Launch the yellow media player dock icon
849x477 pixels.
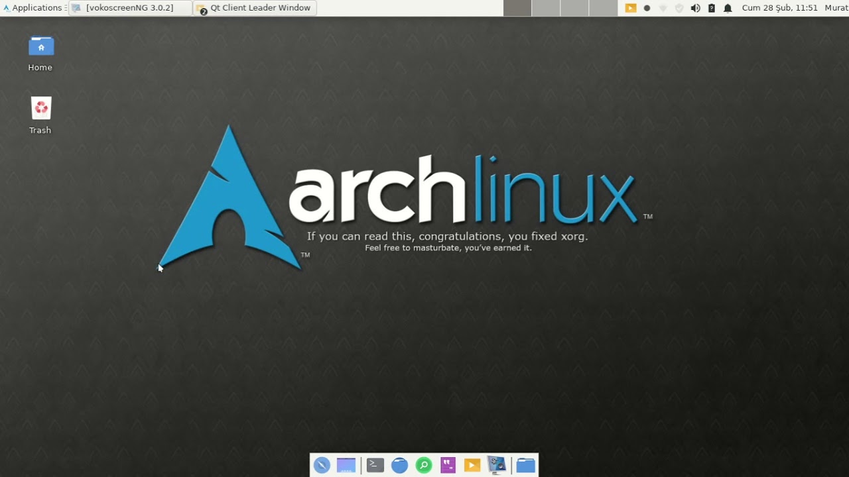[472, 465]
